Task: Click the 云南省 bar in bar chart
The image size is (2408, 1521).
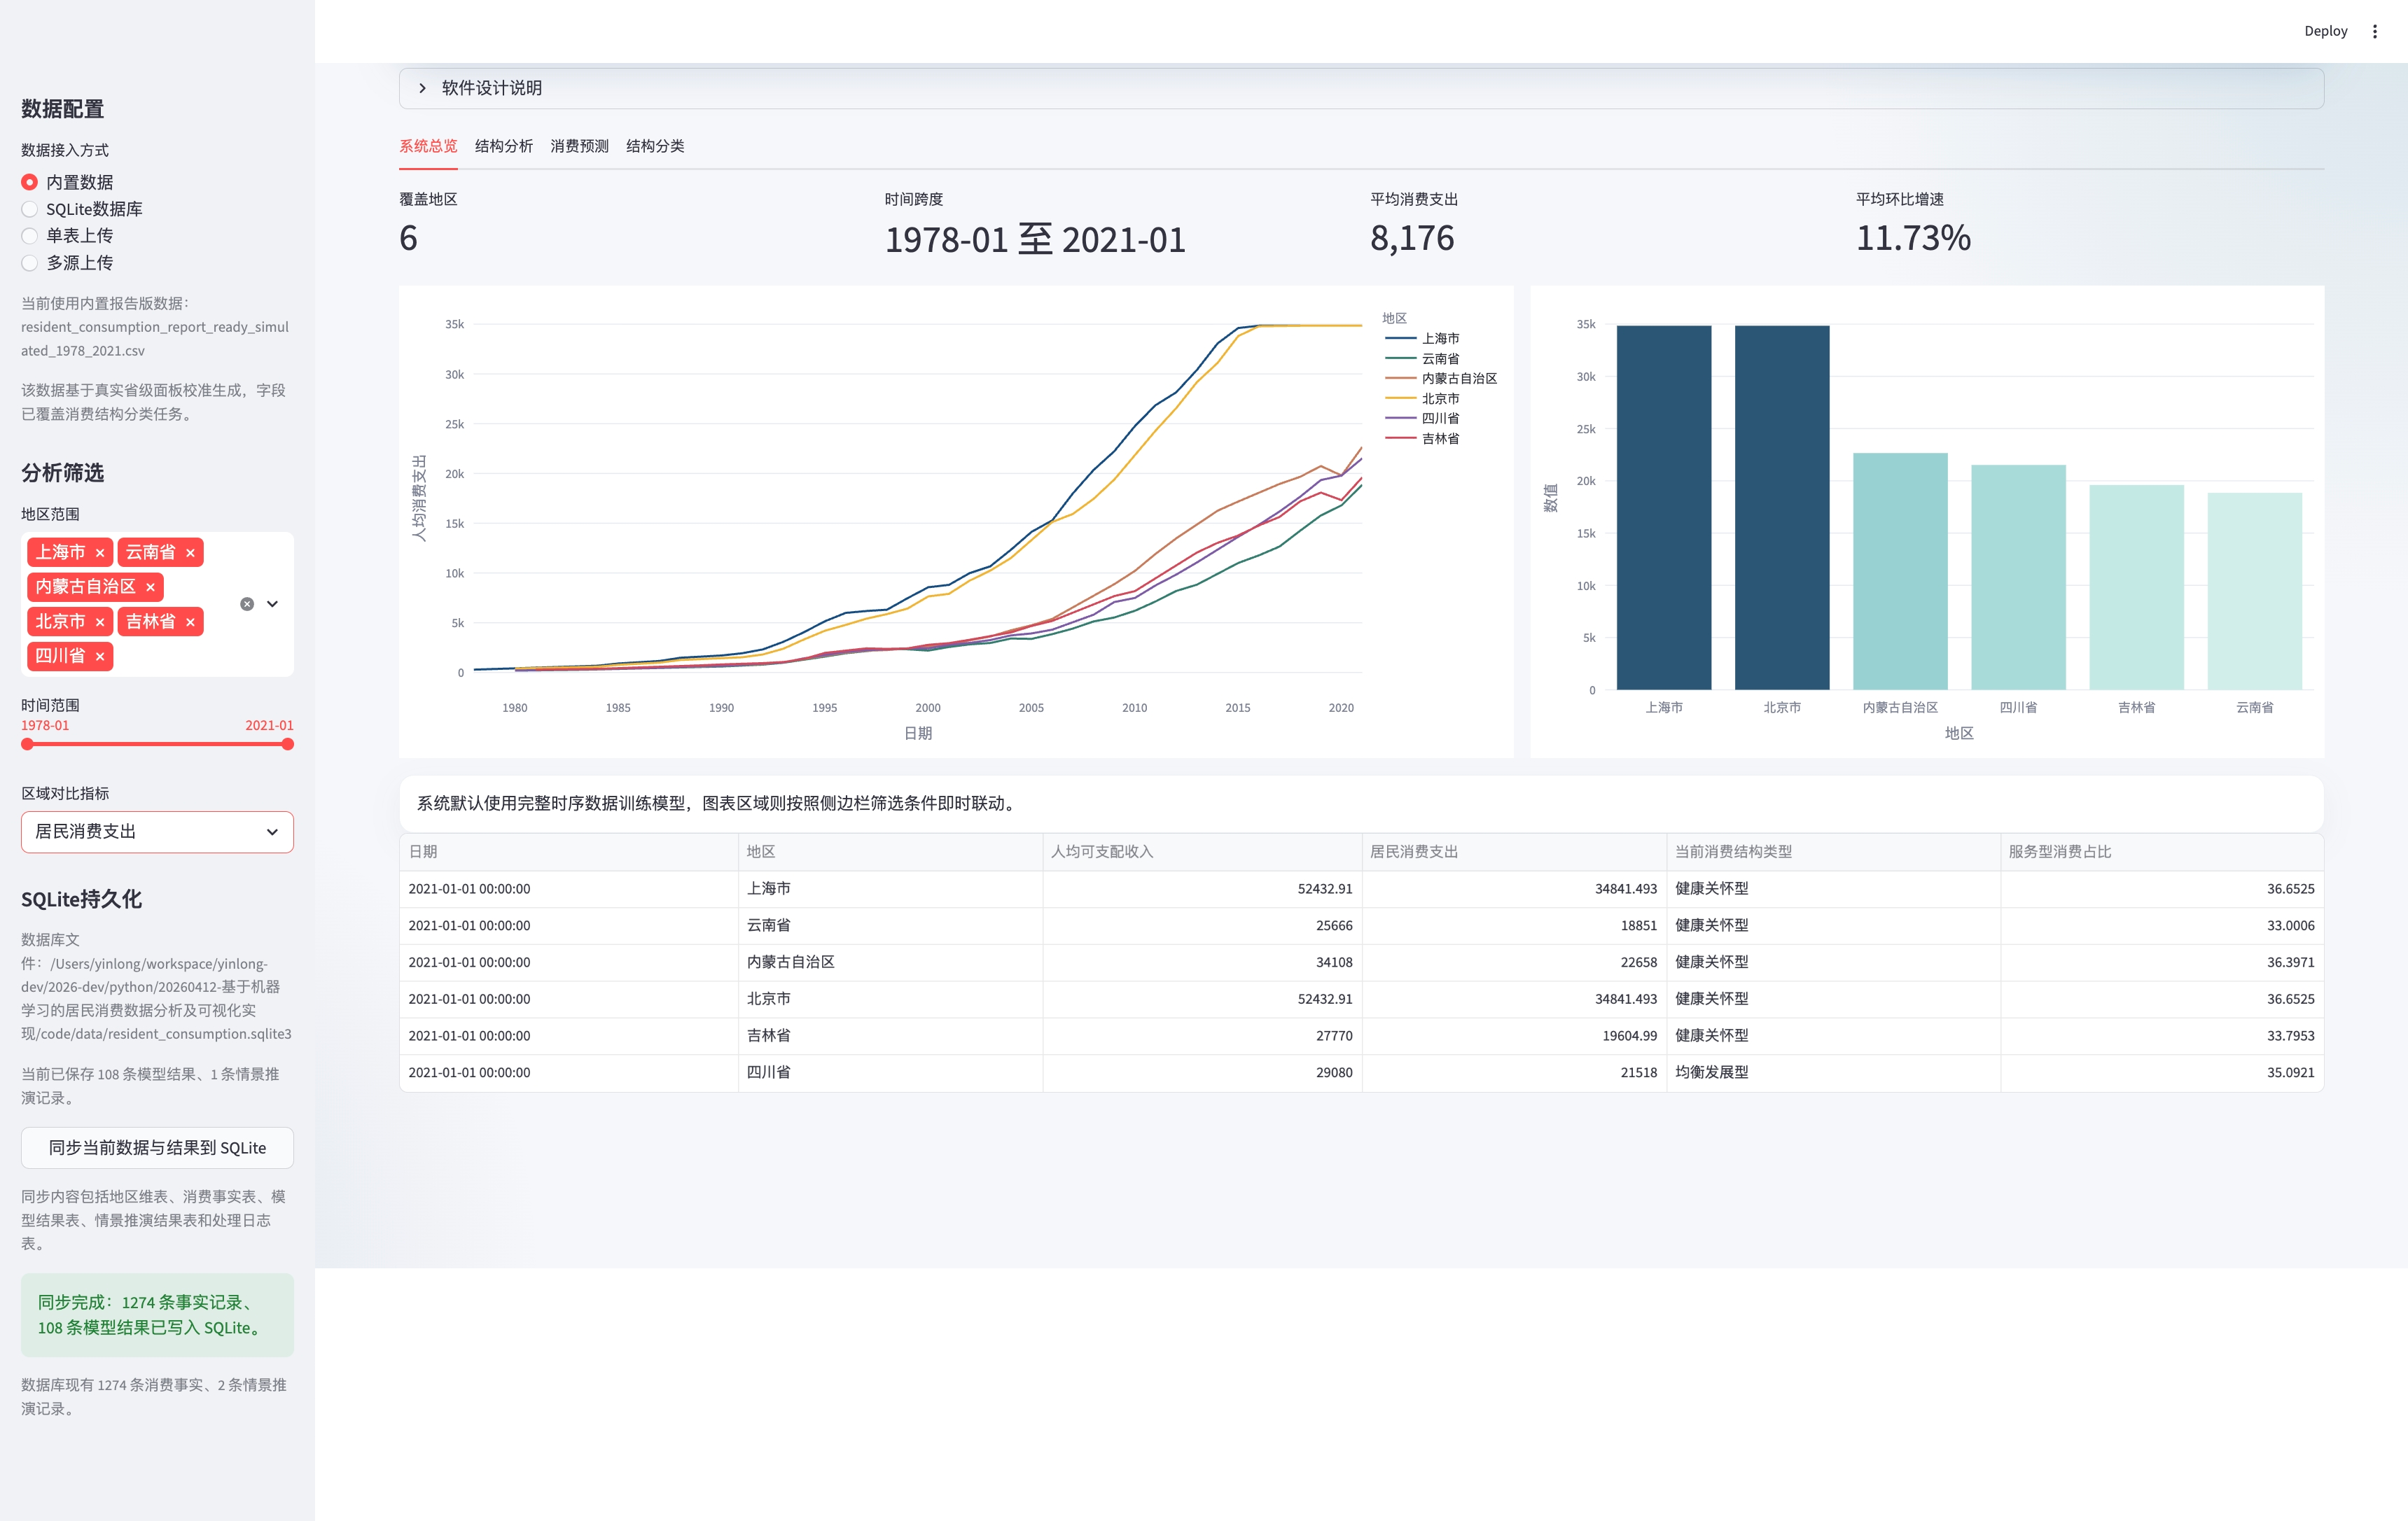Action: click(2254, 591)
